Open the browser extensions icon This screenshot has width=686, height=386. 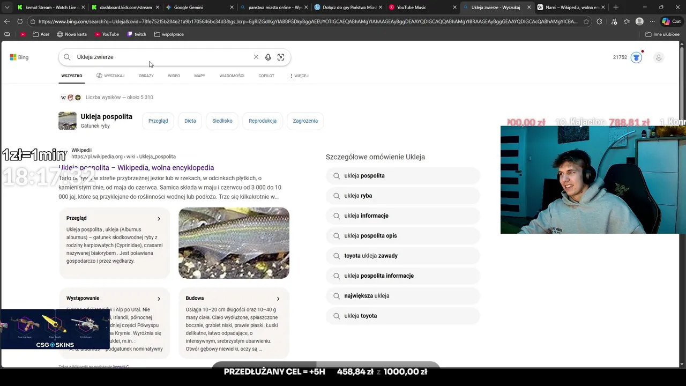(599, 21)
